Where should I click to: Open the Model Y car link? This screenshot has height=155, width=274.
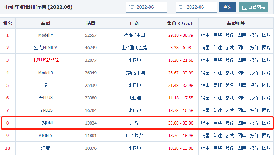46,35
